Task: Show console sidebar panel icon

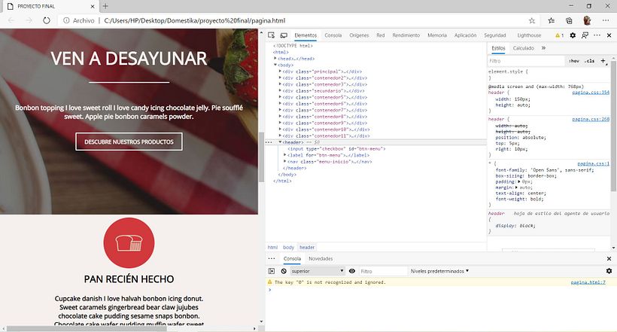Action: (x=272, y=270)
